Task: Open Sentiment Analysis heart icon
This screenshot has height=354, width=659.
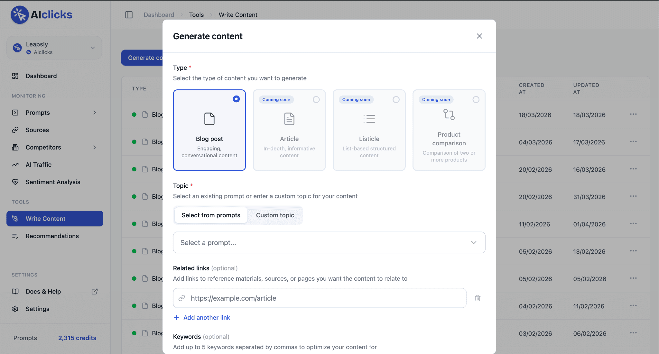Action: point(15,182)
